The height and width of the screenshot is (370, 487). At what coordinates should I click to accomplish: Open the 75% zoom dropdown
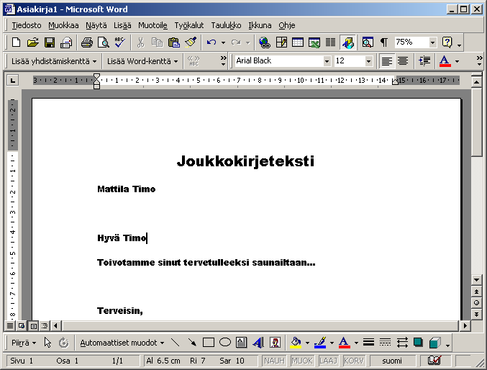click(x=432, y=42)
